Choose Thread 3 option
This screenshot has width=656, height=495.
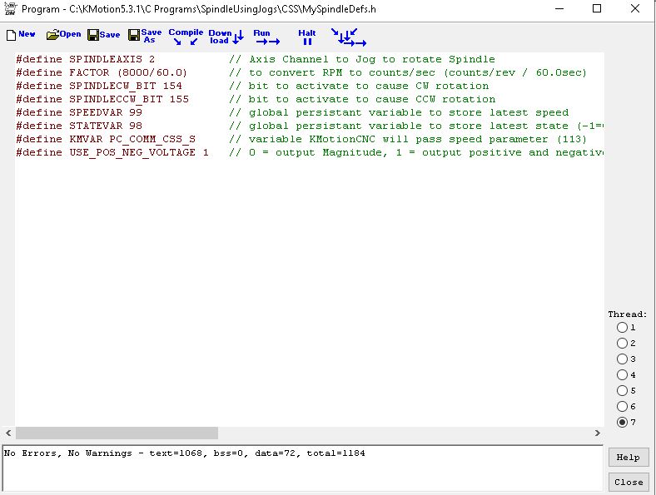click(622, 359)
